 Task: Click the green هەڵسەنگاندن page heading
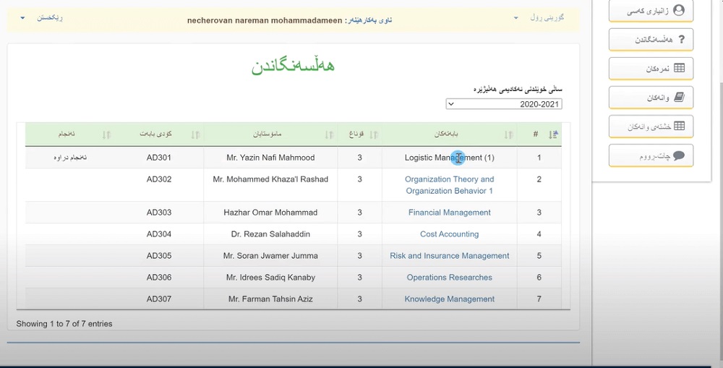click(294, 65)
